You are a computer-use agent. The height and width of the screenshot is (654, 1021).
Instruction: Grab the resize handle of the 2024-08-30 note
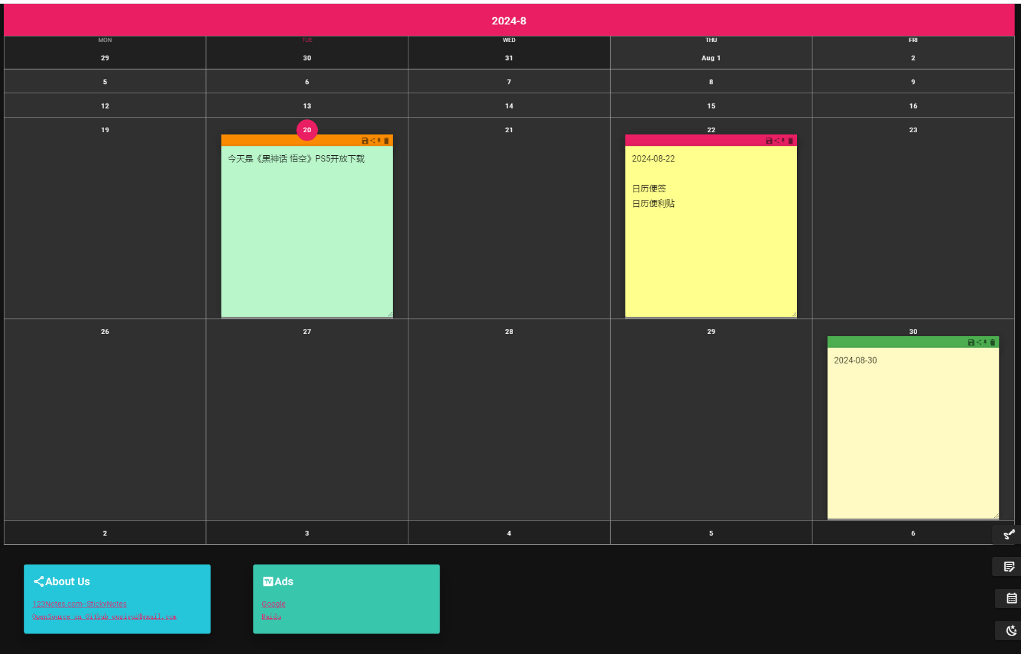pyautogui.click(x=996, y=515)
